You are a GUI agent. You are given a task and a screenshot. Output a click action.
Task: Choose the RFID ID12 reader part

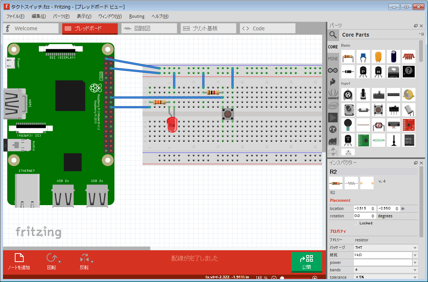(x=409, y=140)
